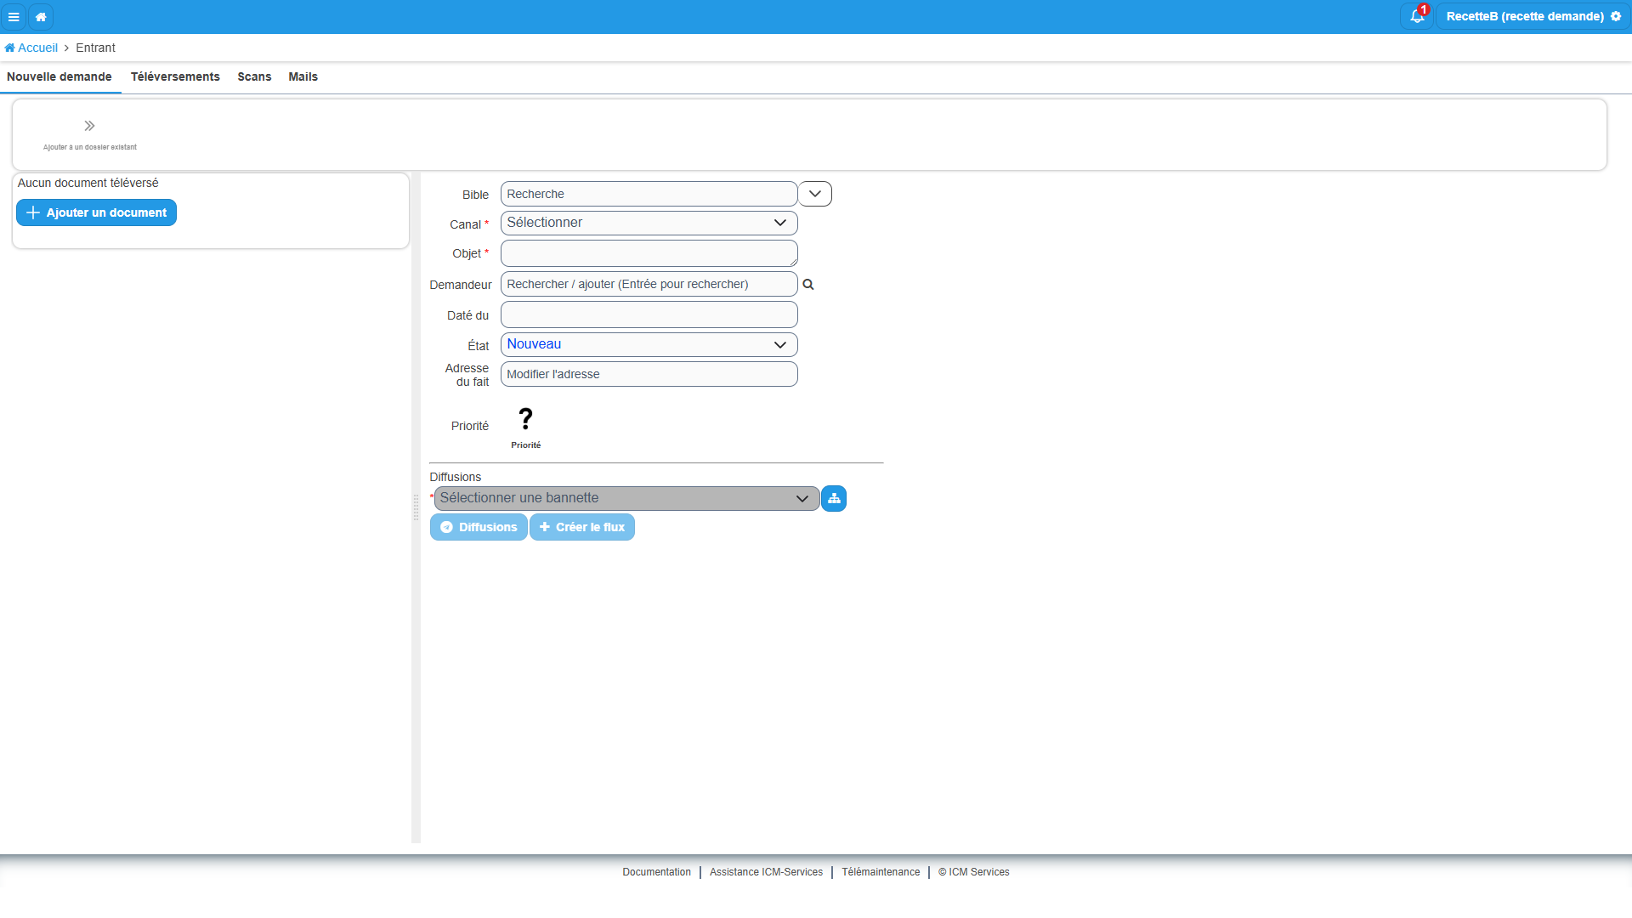Open the organization tree button beside bannette
The height and width of the screenshot is (918, 1632).
pyautogui.click(x=834, y=498)
